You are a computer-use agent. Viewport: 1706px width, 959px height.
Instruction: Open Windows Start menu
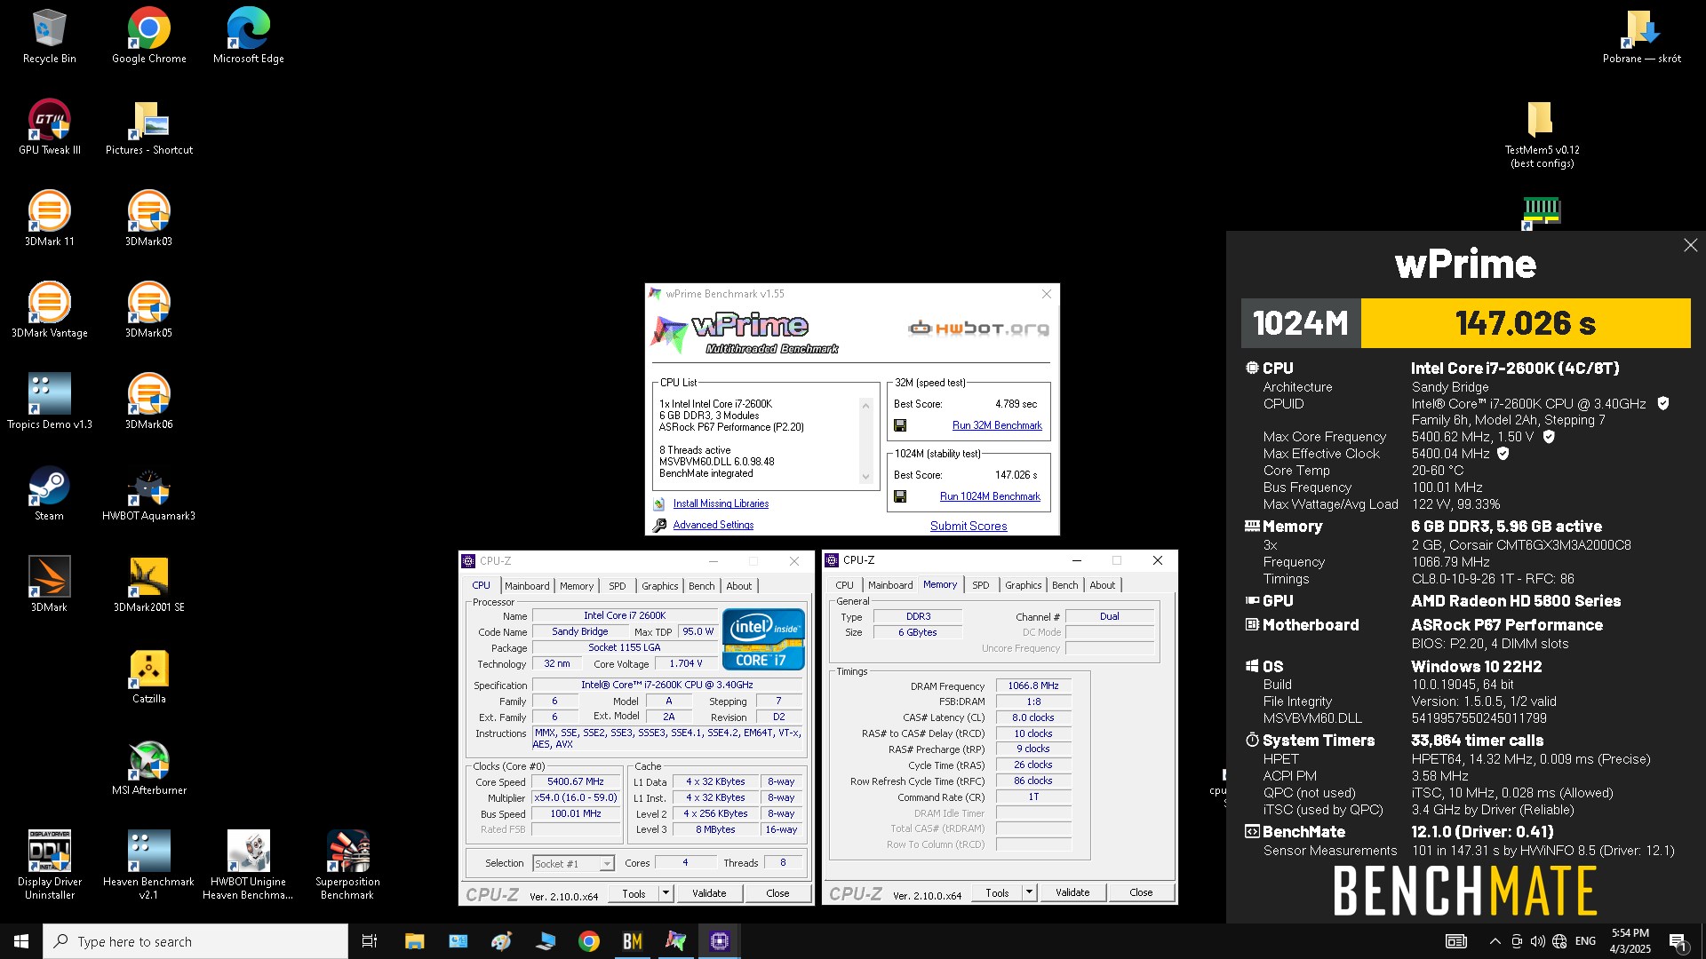pos(21,941)
